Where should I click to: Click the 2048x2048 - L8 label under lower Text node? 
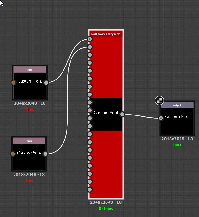pos(29,174)
